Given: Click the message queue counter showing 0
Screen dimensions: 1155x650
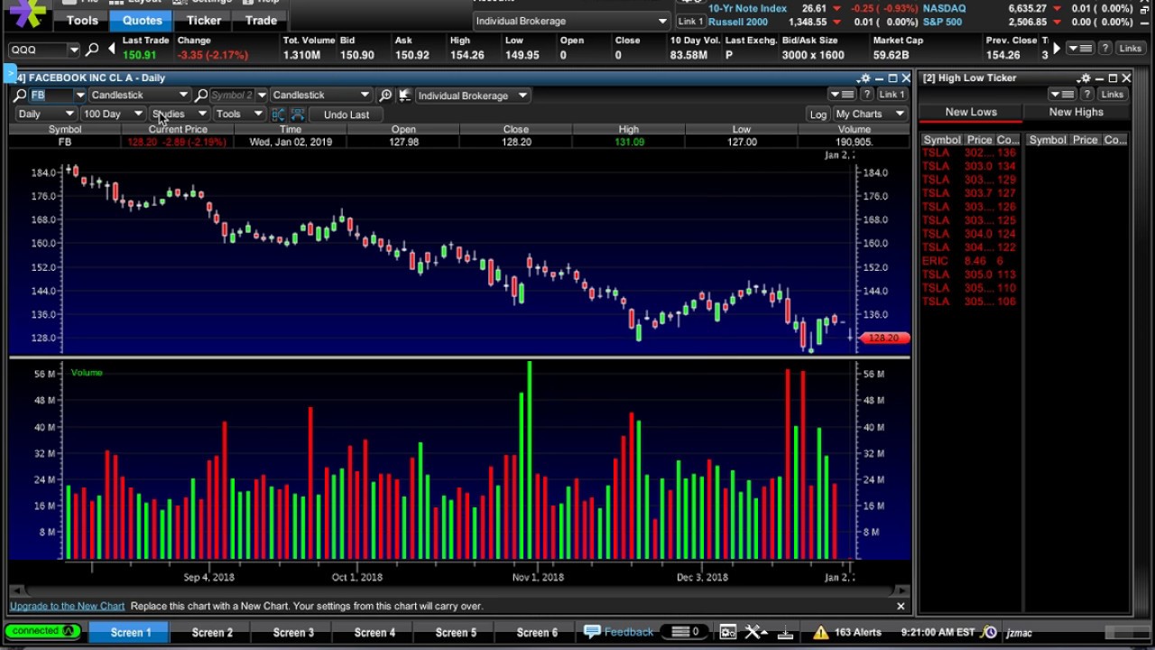Looking at the screenshot, I should pos(686,632).
